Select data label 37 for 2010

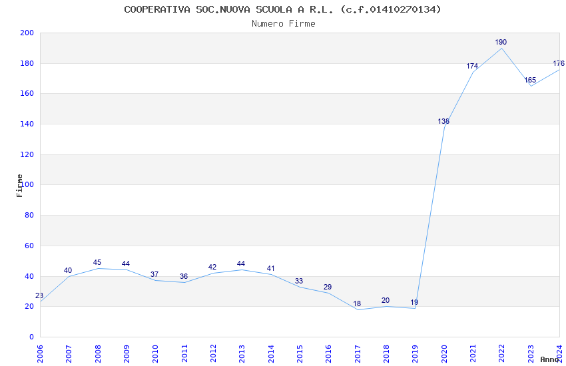point(154,274)
